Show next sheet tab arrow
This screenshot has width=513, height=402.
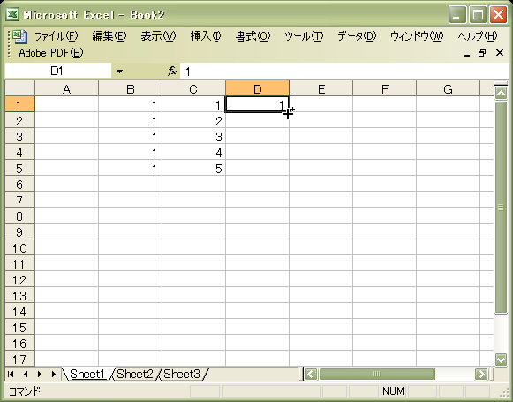40,374
